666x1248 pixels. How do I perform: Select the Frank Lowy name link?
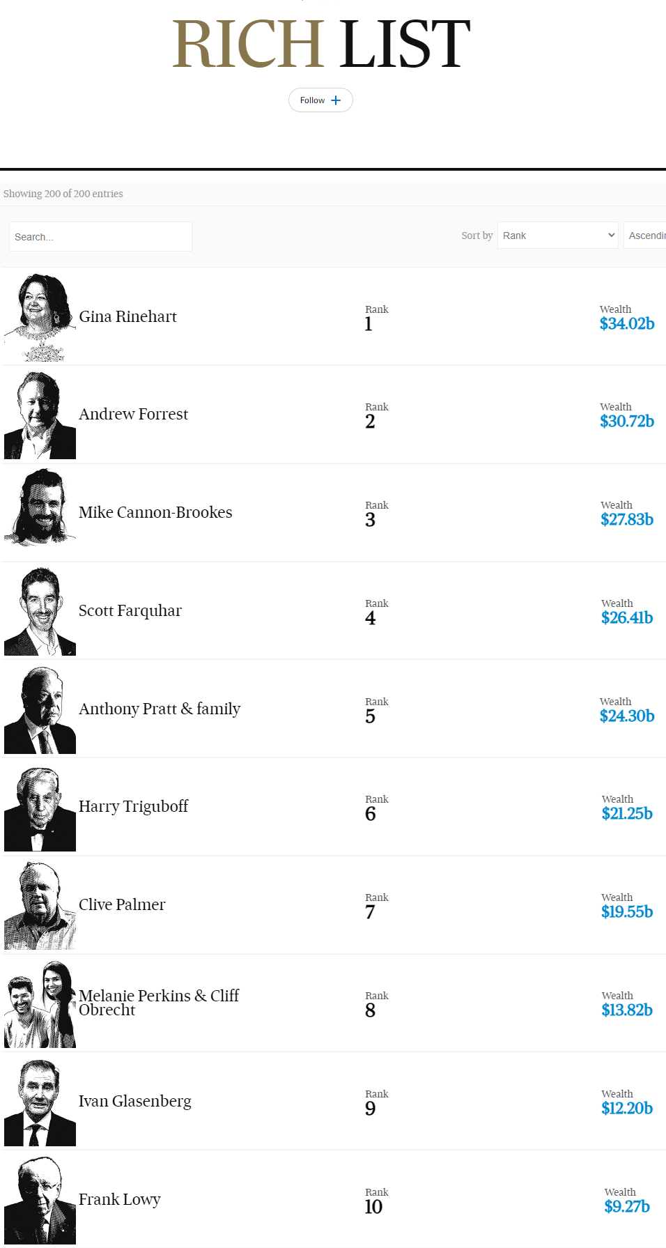120,1200
